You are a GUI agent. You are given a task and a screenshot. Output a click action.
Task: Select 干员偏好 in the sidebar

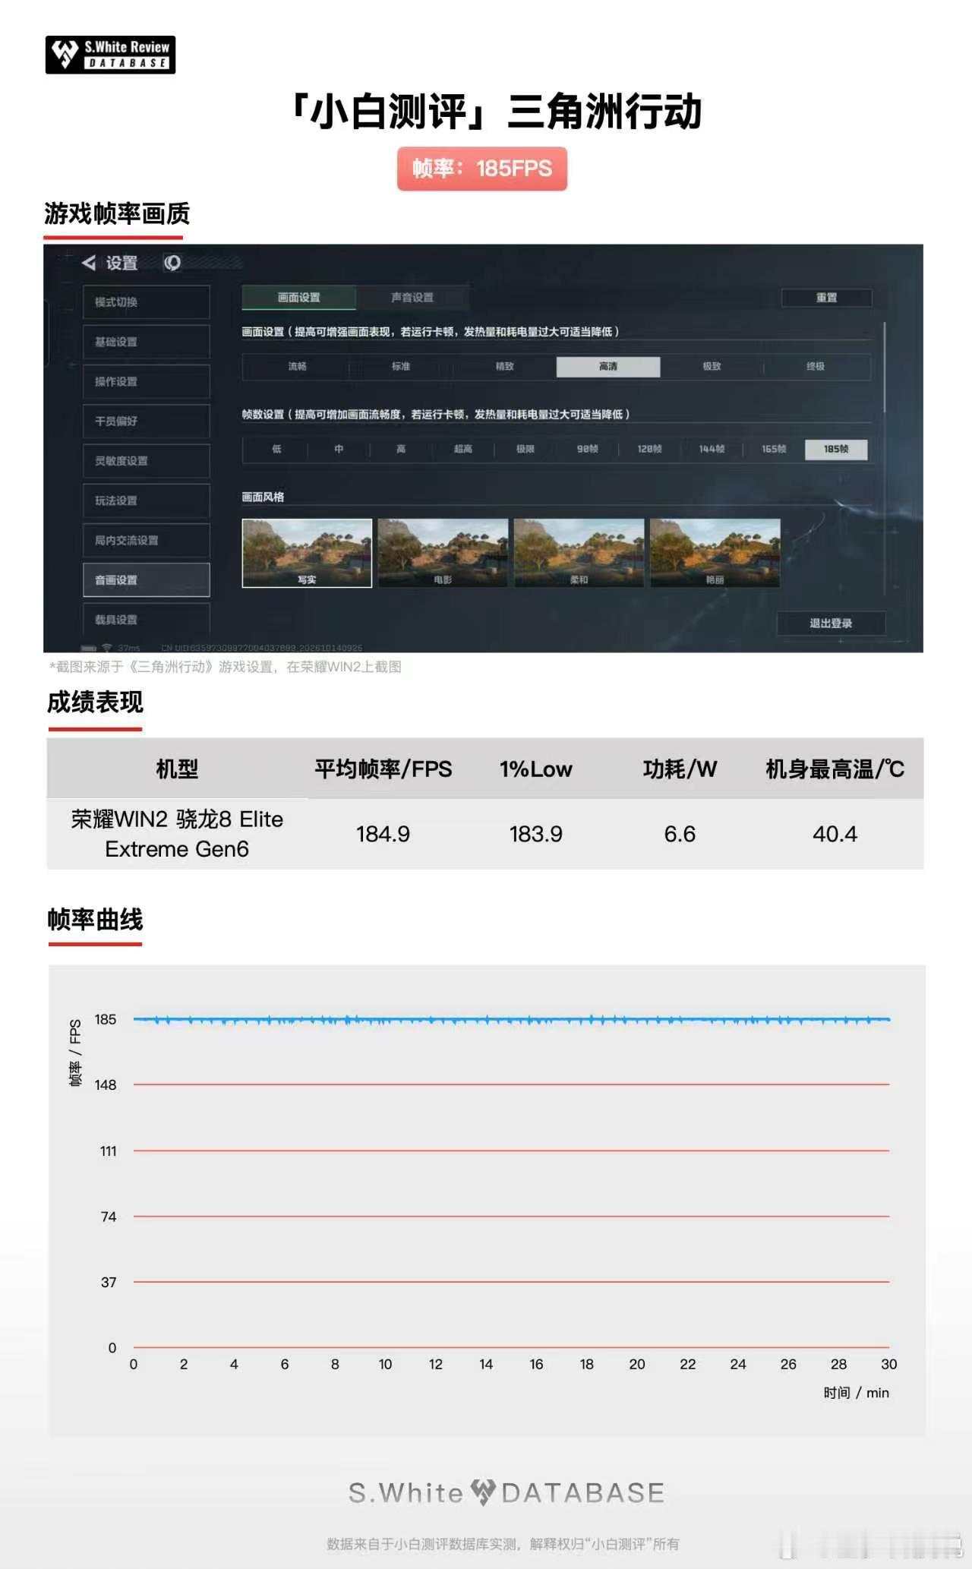pos(146,421)
